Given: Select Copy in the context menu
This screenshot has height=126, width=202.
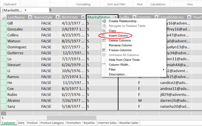Looking at the screenshot, I should point(113,31).
